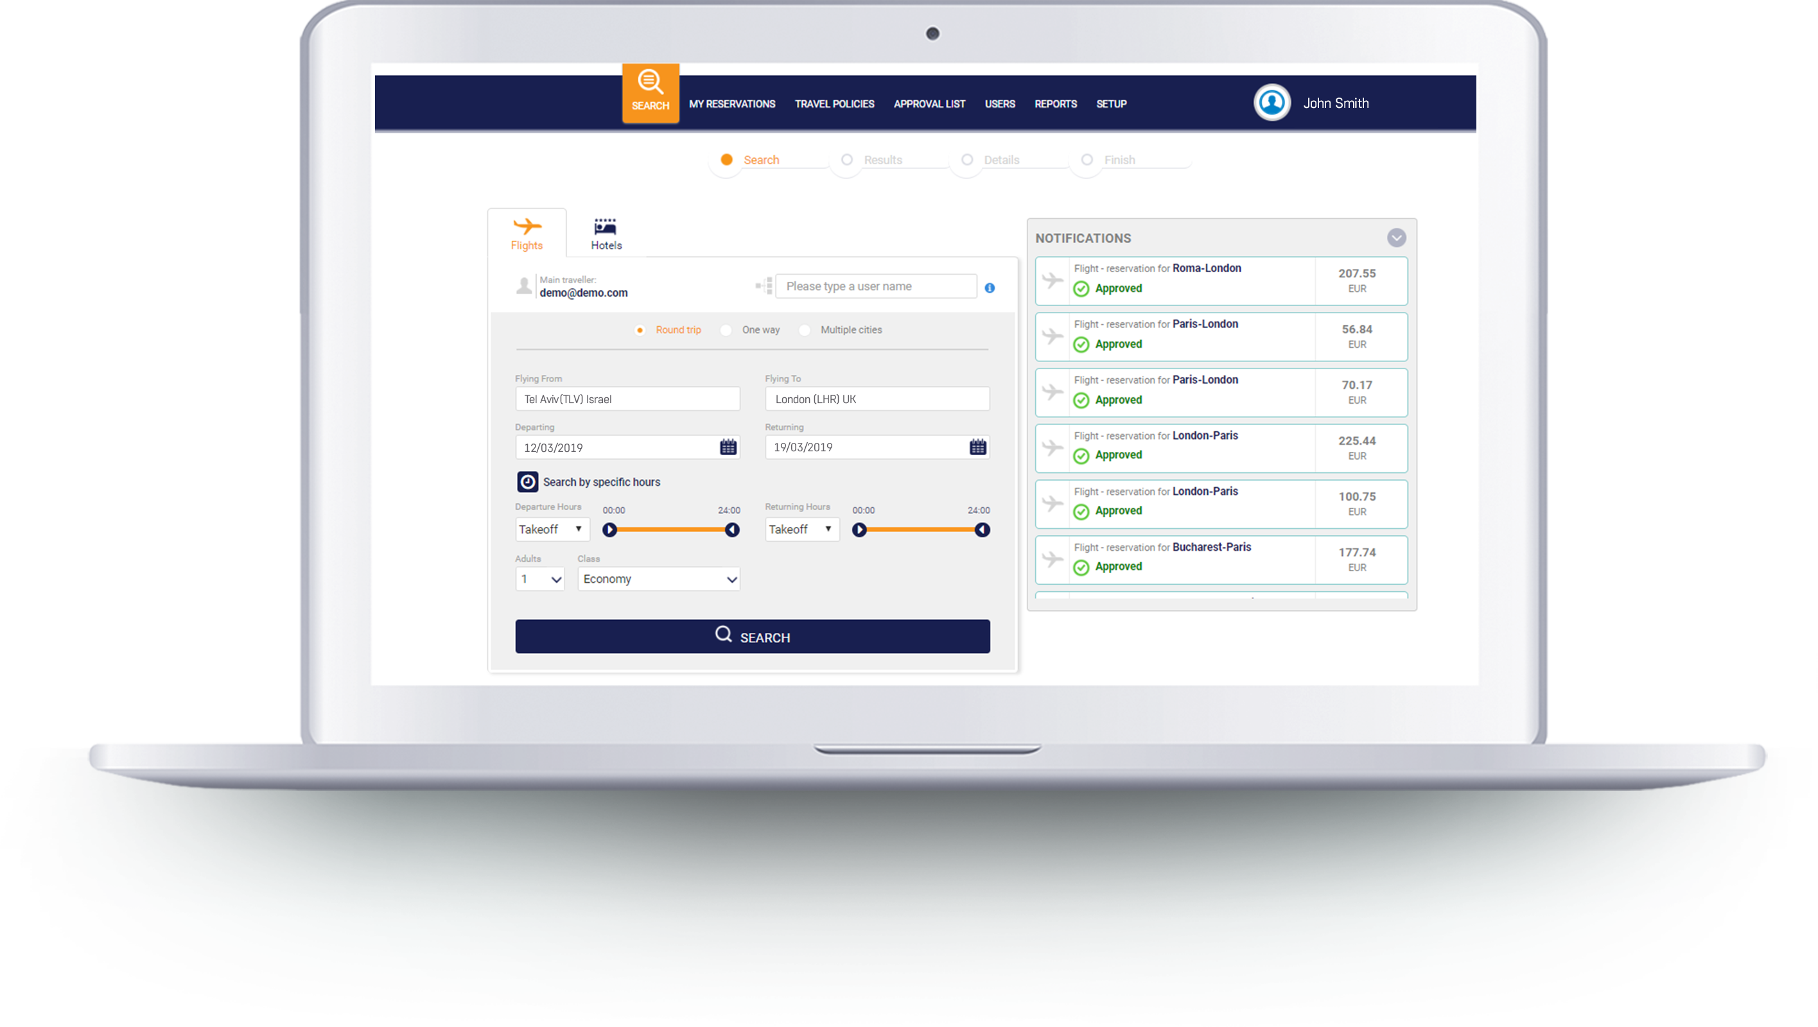This screenshot has height=1027, width=1818.
Task: Open the Class Economy dropdown
Action: (658, 579)
